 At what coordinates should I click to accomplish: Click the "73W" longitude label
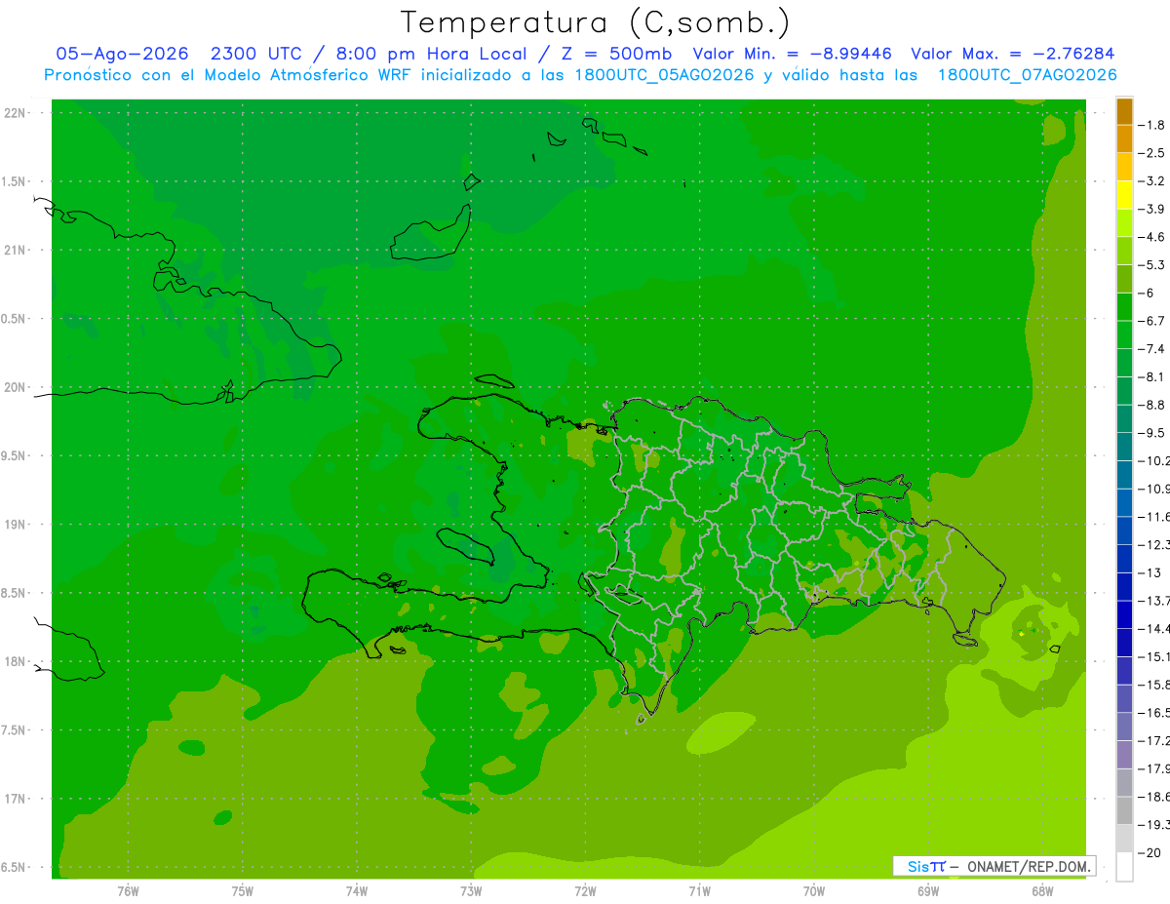tap(471, 890)
